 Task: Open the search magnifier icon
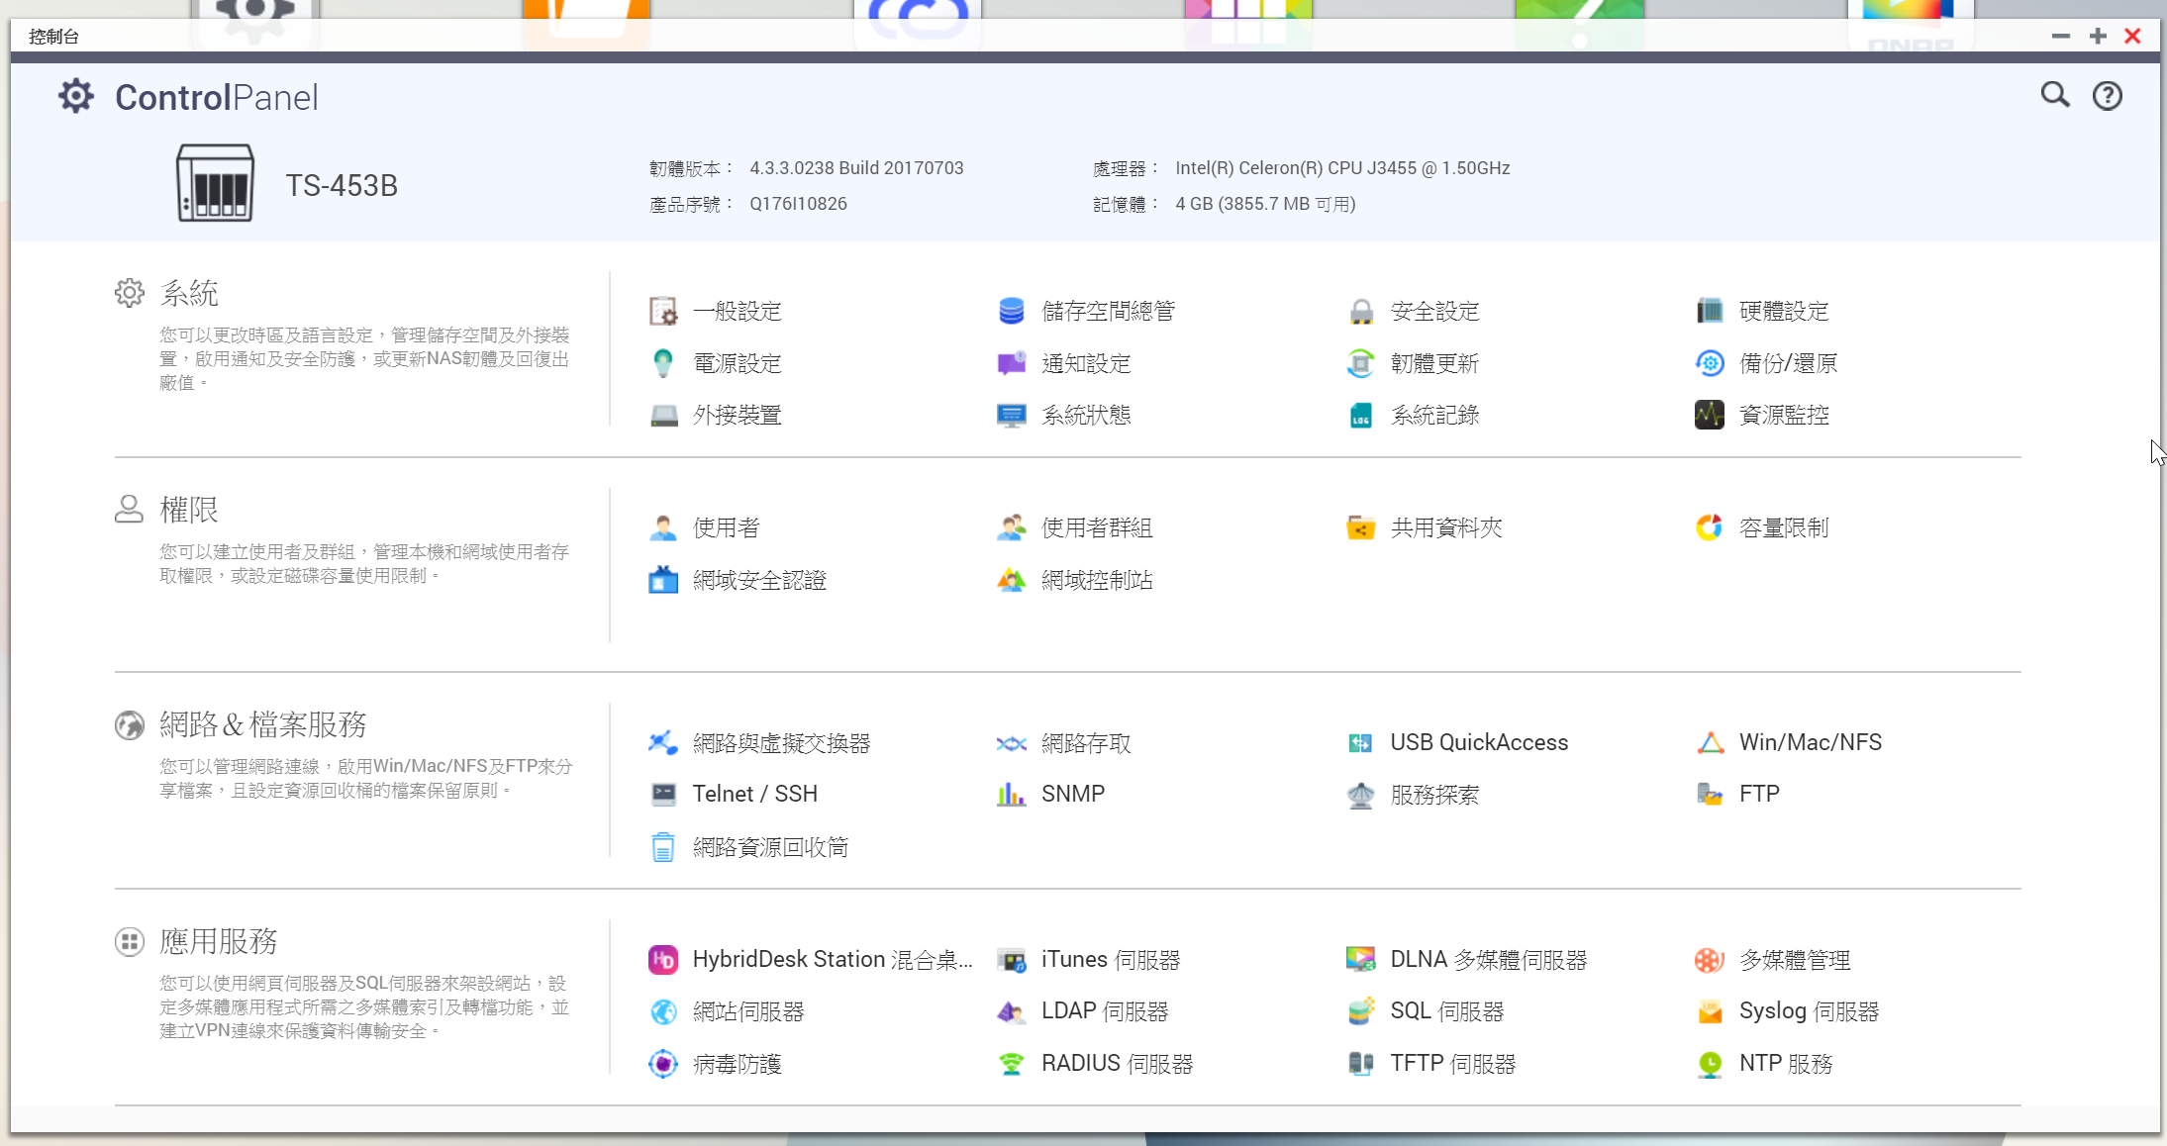coord(2055,95)
